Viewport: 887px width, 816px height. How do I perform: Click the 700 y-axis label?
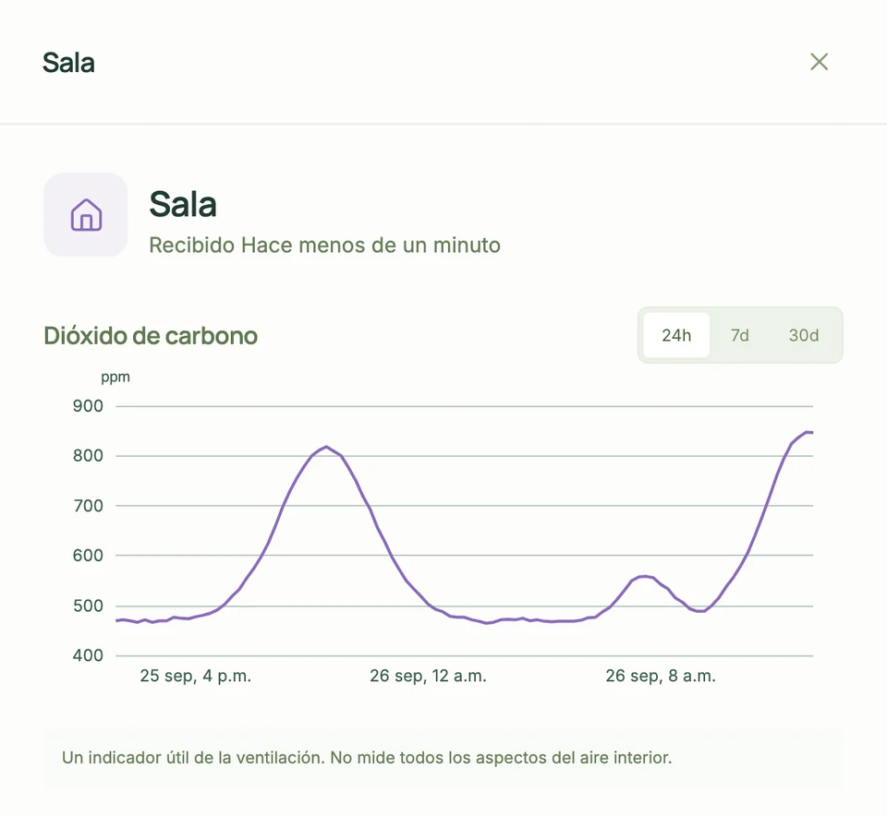(x=88, y=506)
